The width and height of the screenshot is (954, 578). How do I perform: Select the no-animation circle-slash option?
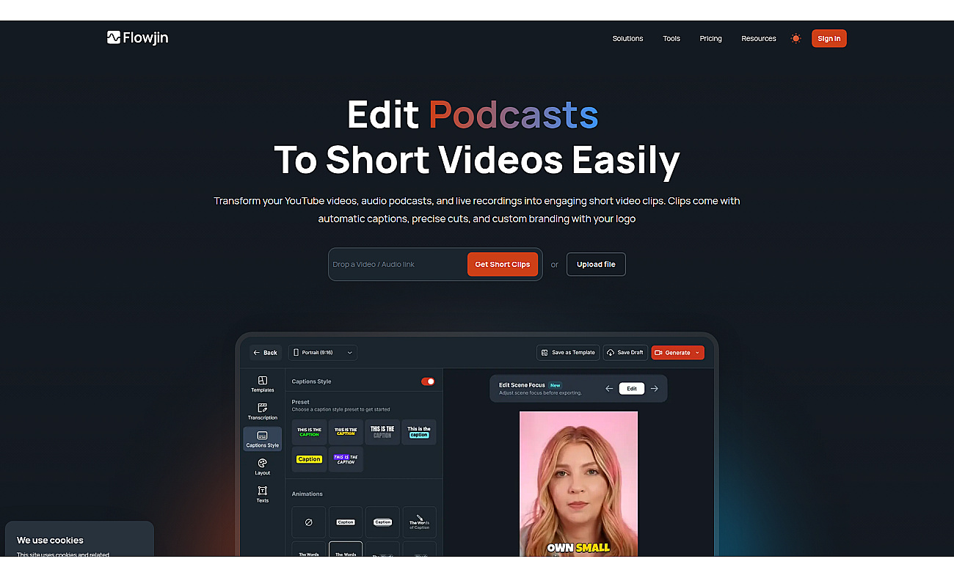pos(309,522)
